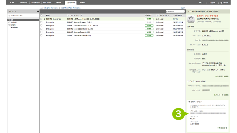
Task: Select the iOS platform filter
Action: click(23, 20)
